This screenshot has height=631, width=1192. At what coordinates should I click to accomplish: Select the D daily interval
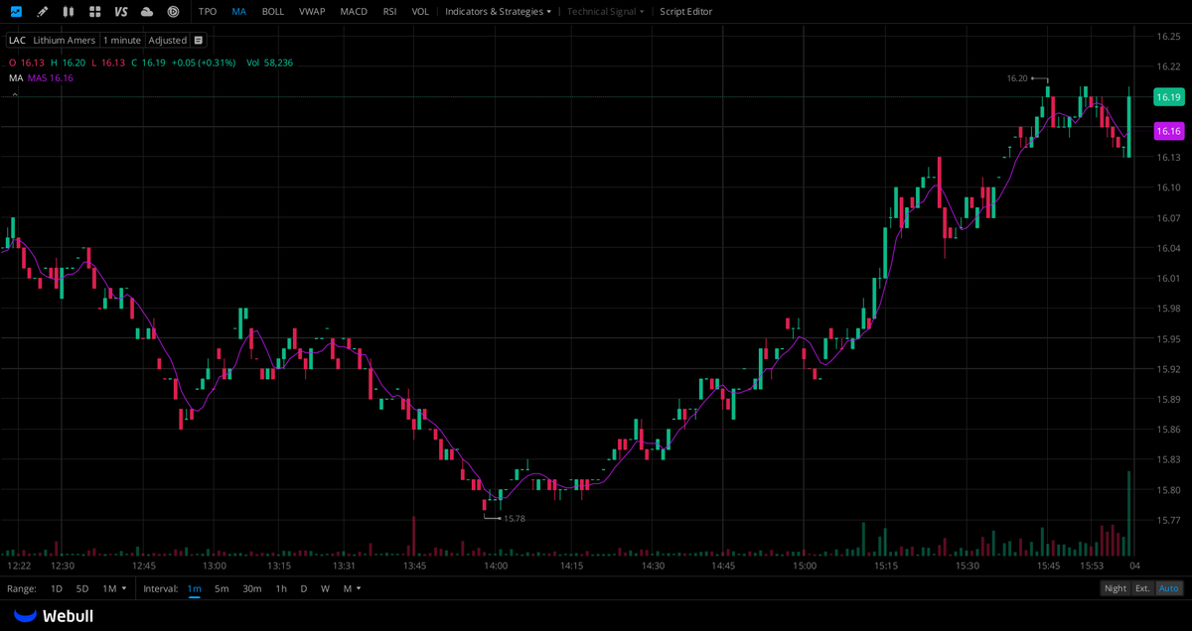(304, 588)
